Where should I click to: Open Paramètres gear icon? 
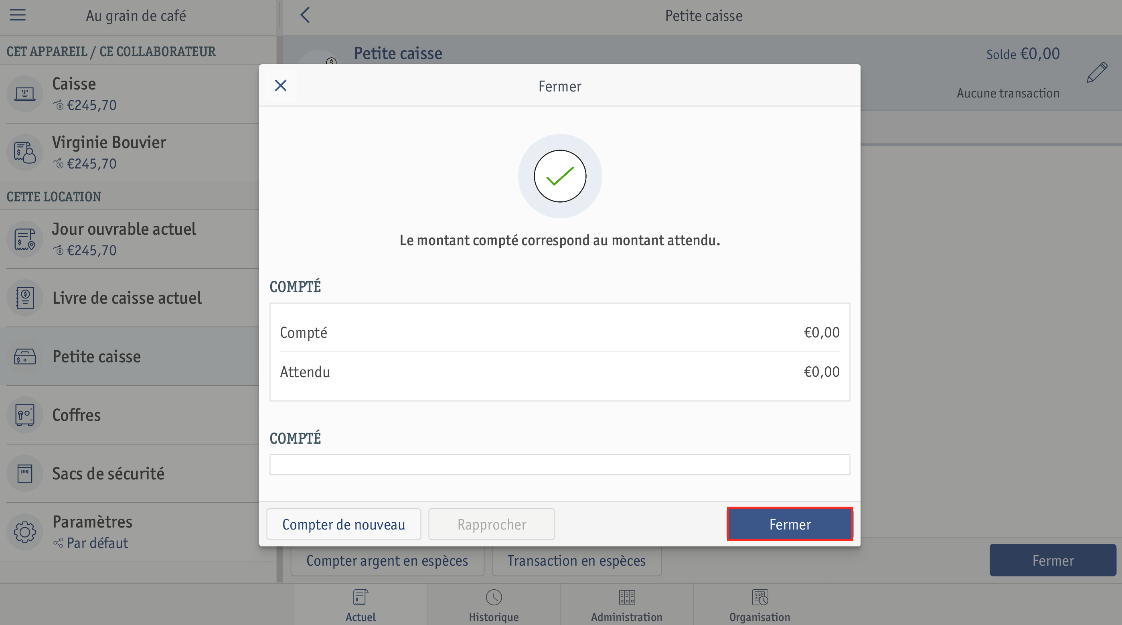[x=25, y=532]
